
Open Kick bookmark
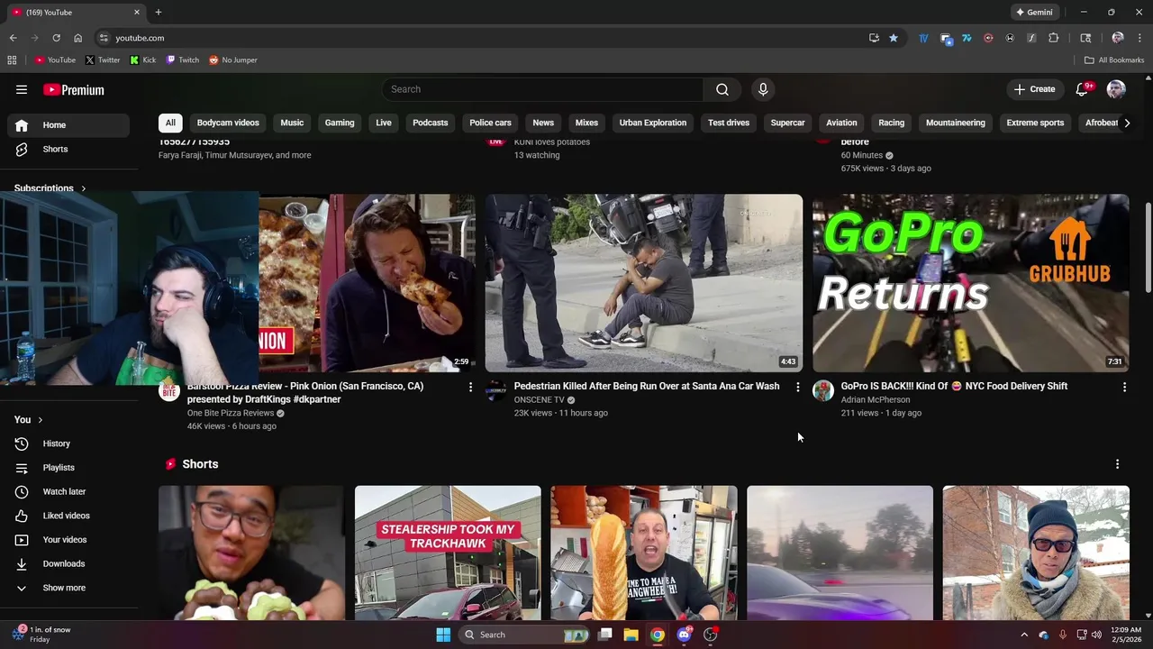[143, 60]
